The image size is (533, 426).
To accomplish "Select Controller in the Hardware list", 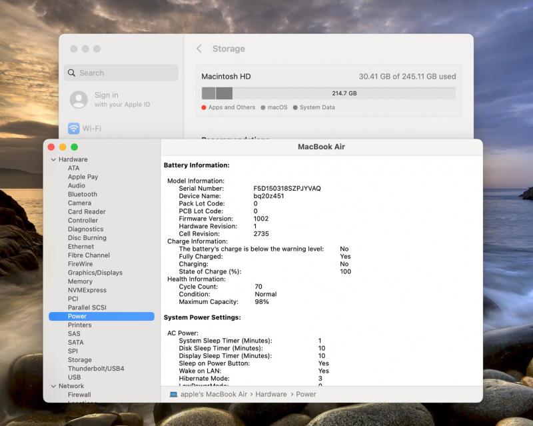I will 83,221.
